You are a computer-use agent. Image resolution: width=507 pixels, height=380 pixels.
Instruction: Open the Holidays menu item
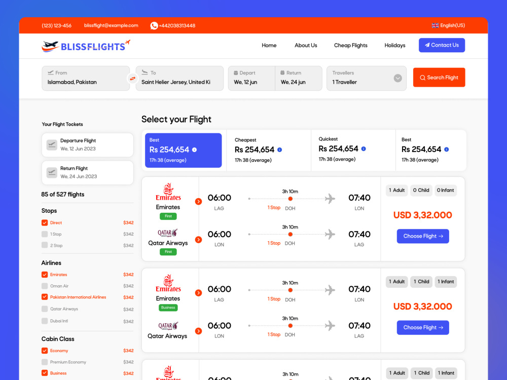point(395,46)
